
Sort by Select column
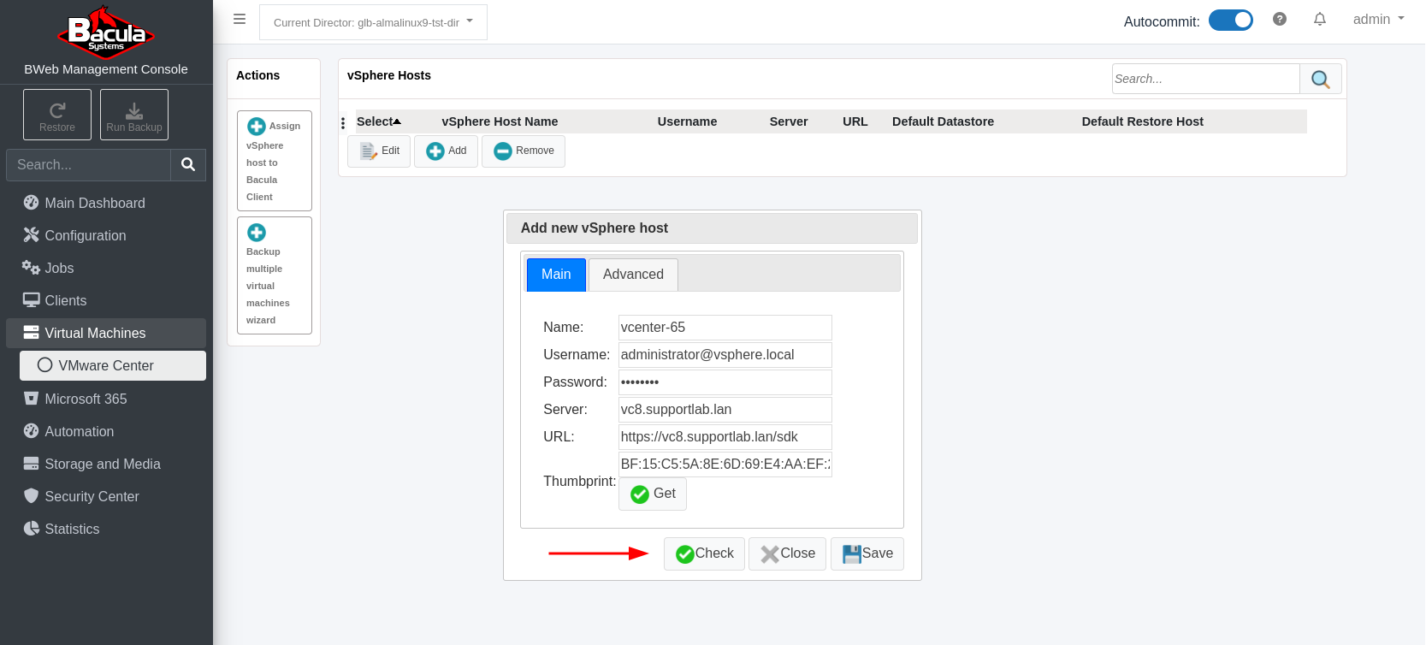click(379, 121)
